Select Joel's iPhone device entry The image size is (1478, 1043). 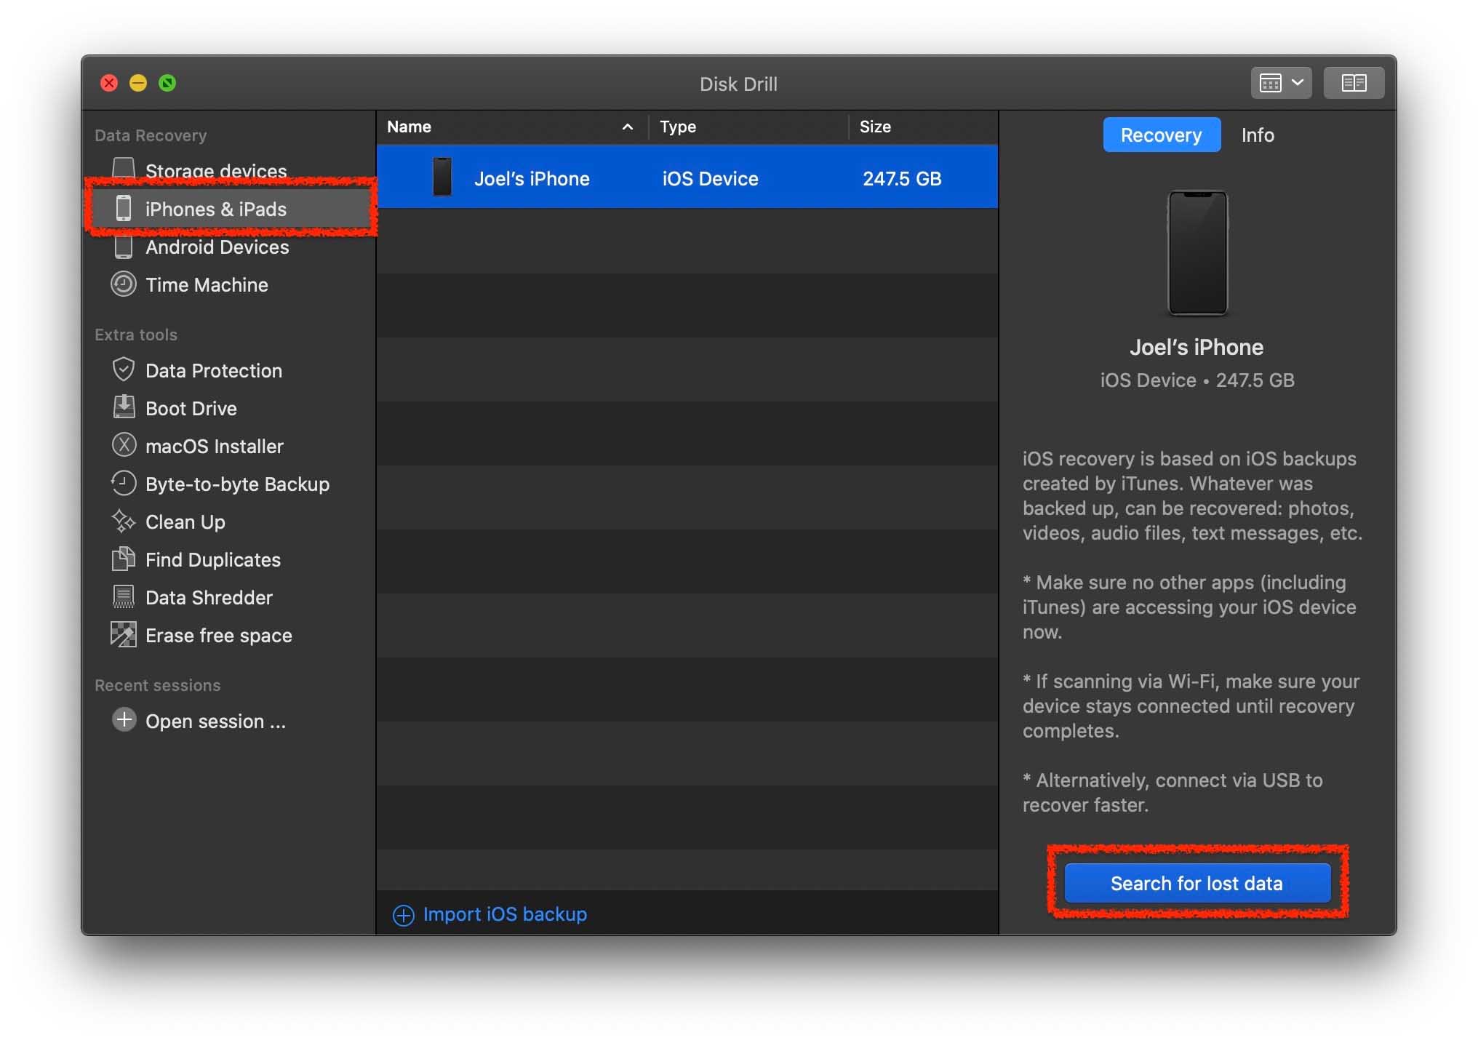(690, 177)
